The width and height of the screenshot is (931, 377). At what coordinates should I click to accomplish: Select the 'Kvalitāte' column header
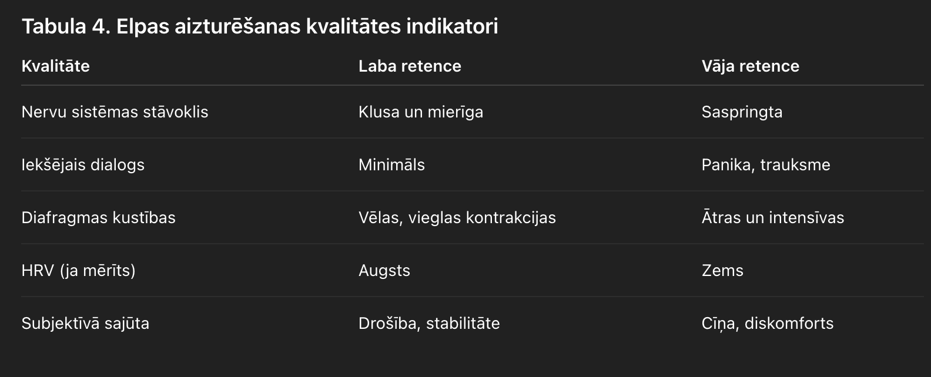pos(56,66)
